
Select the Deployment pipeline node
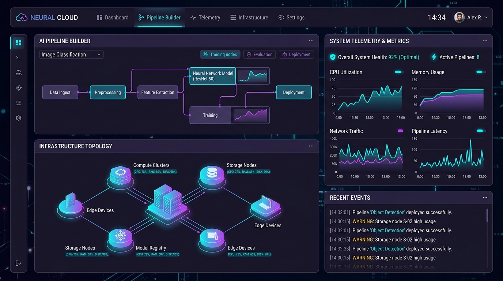coord(294,93)
